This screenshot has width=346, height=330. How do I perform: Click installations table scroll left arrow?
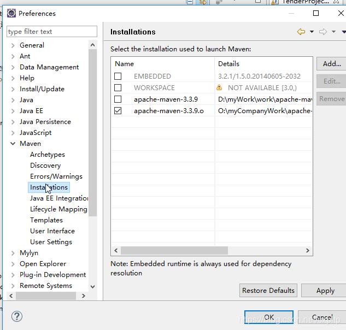click(x=116, y=251)
